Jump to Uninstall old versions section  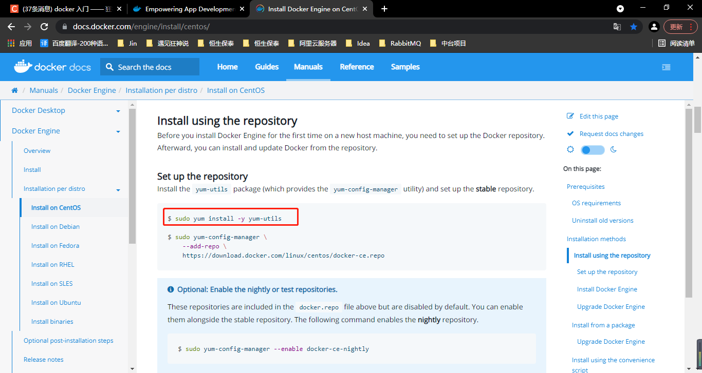[x=603, y=221]
